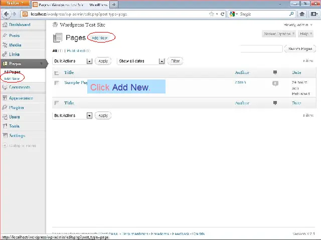Open the Firefox application menu
Screen dimensions: 321x240
point(15,3)
